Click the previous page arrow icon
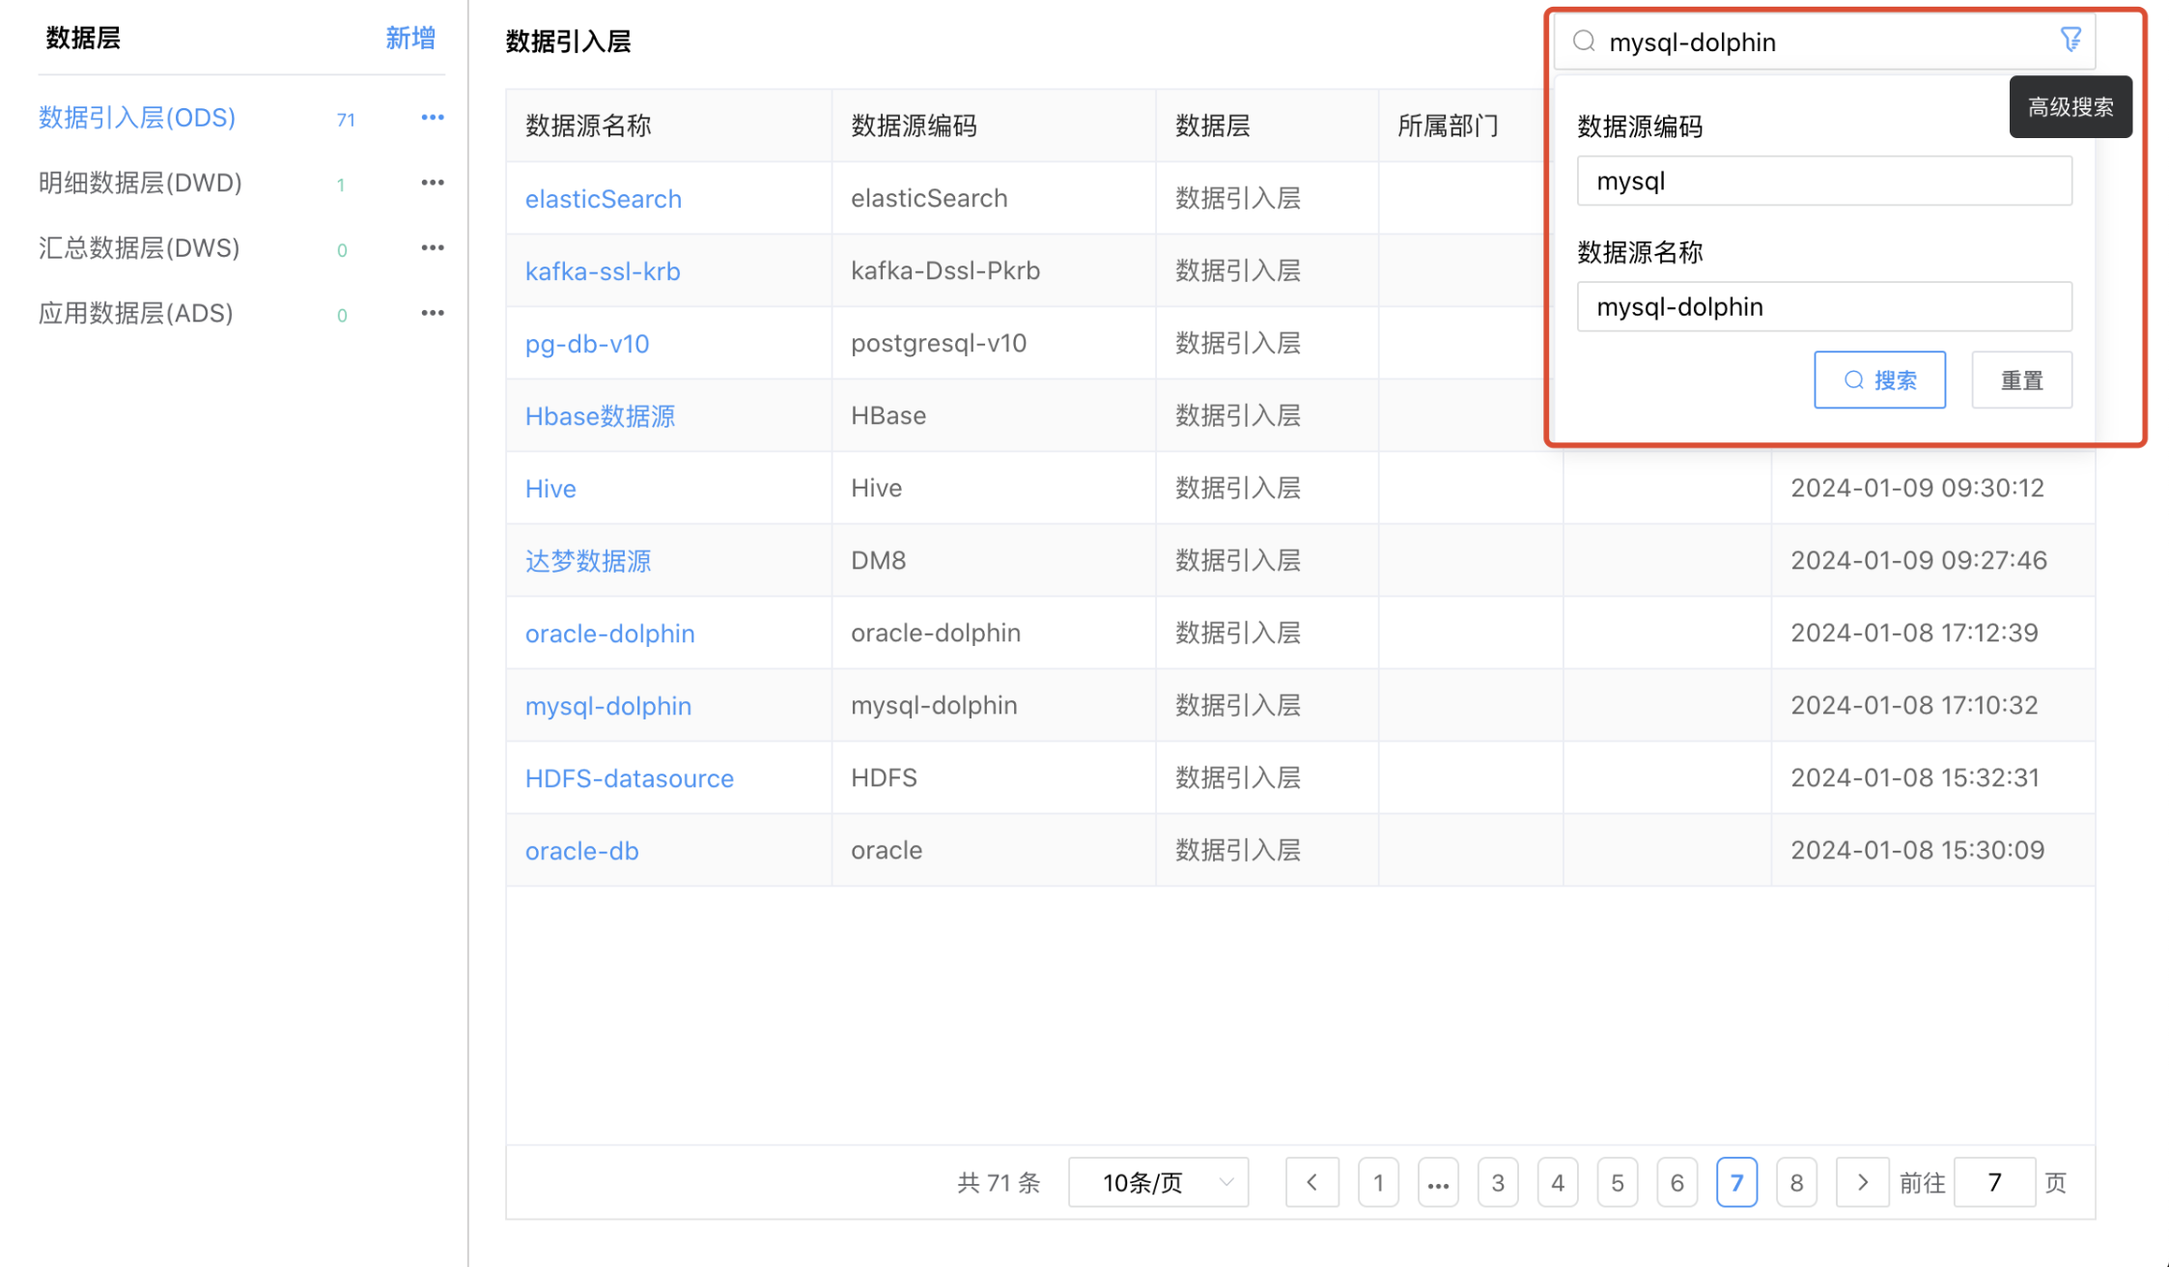2169x1267 pixels. [1311, 1182]
